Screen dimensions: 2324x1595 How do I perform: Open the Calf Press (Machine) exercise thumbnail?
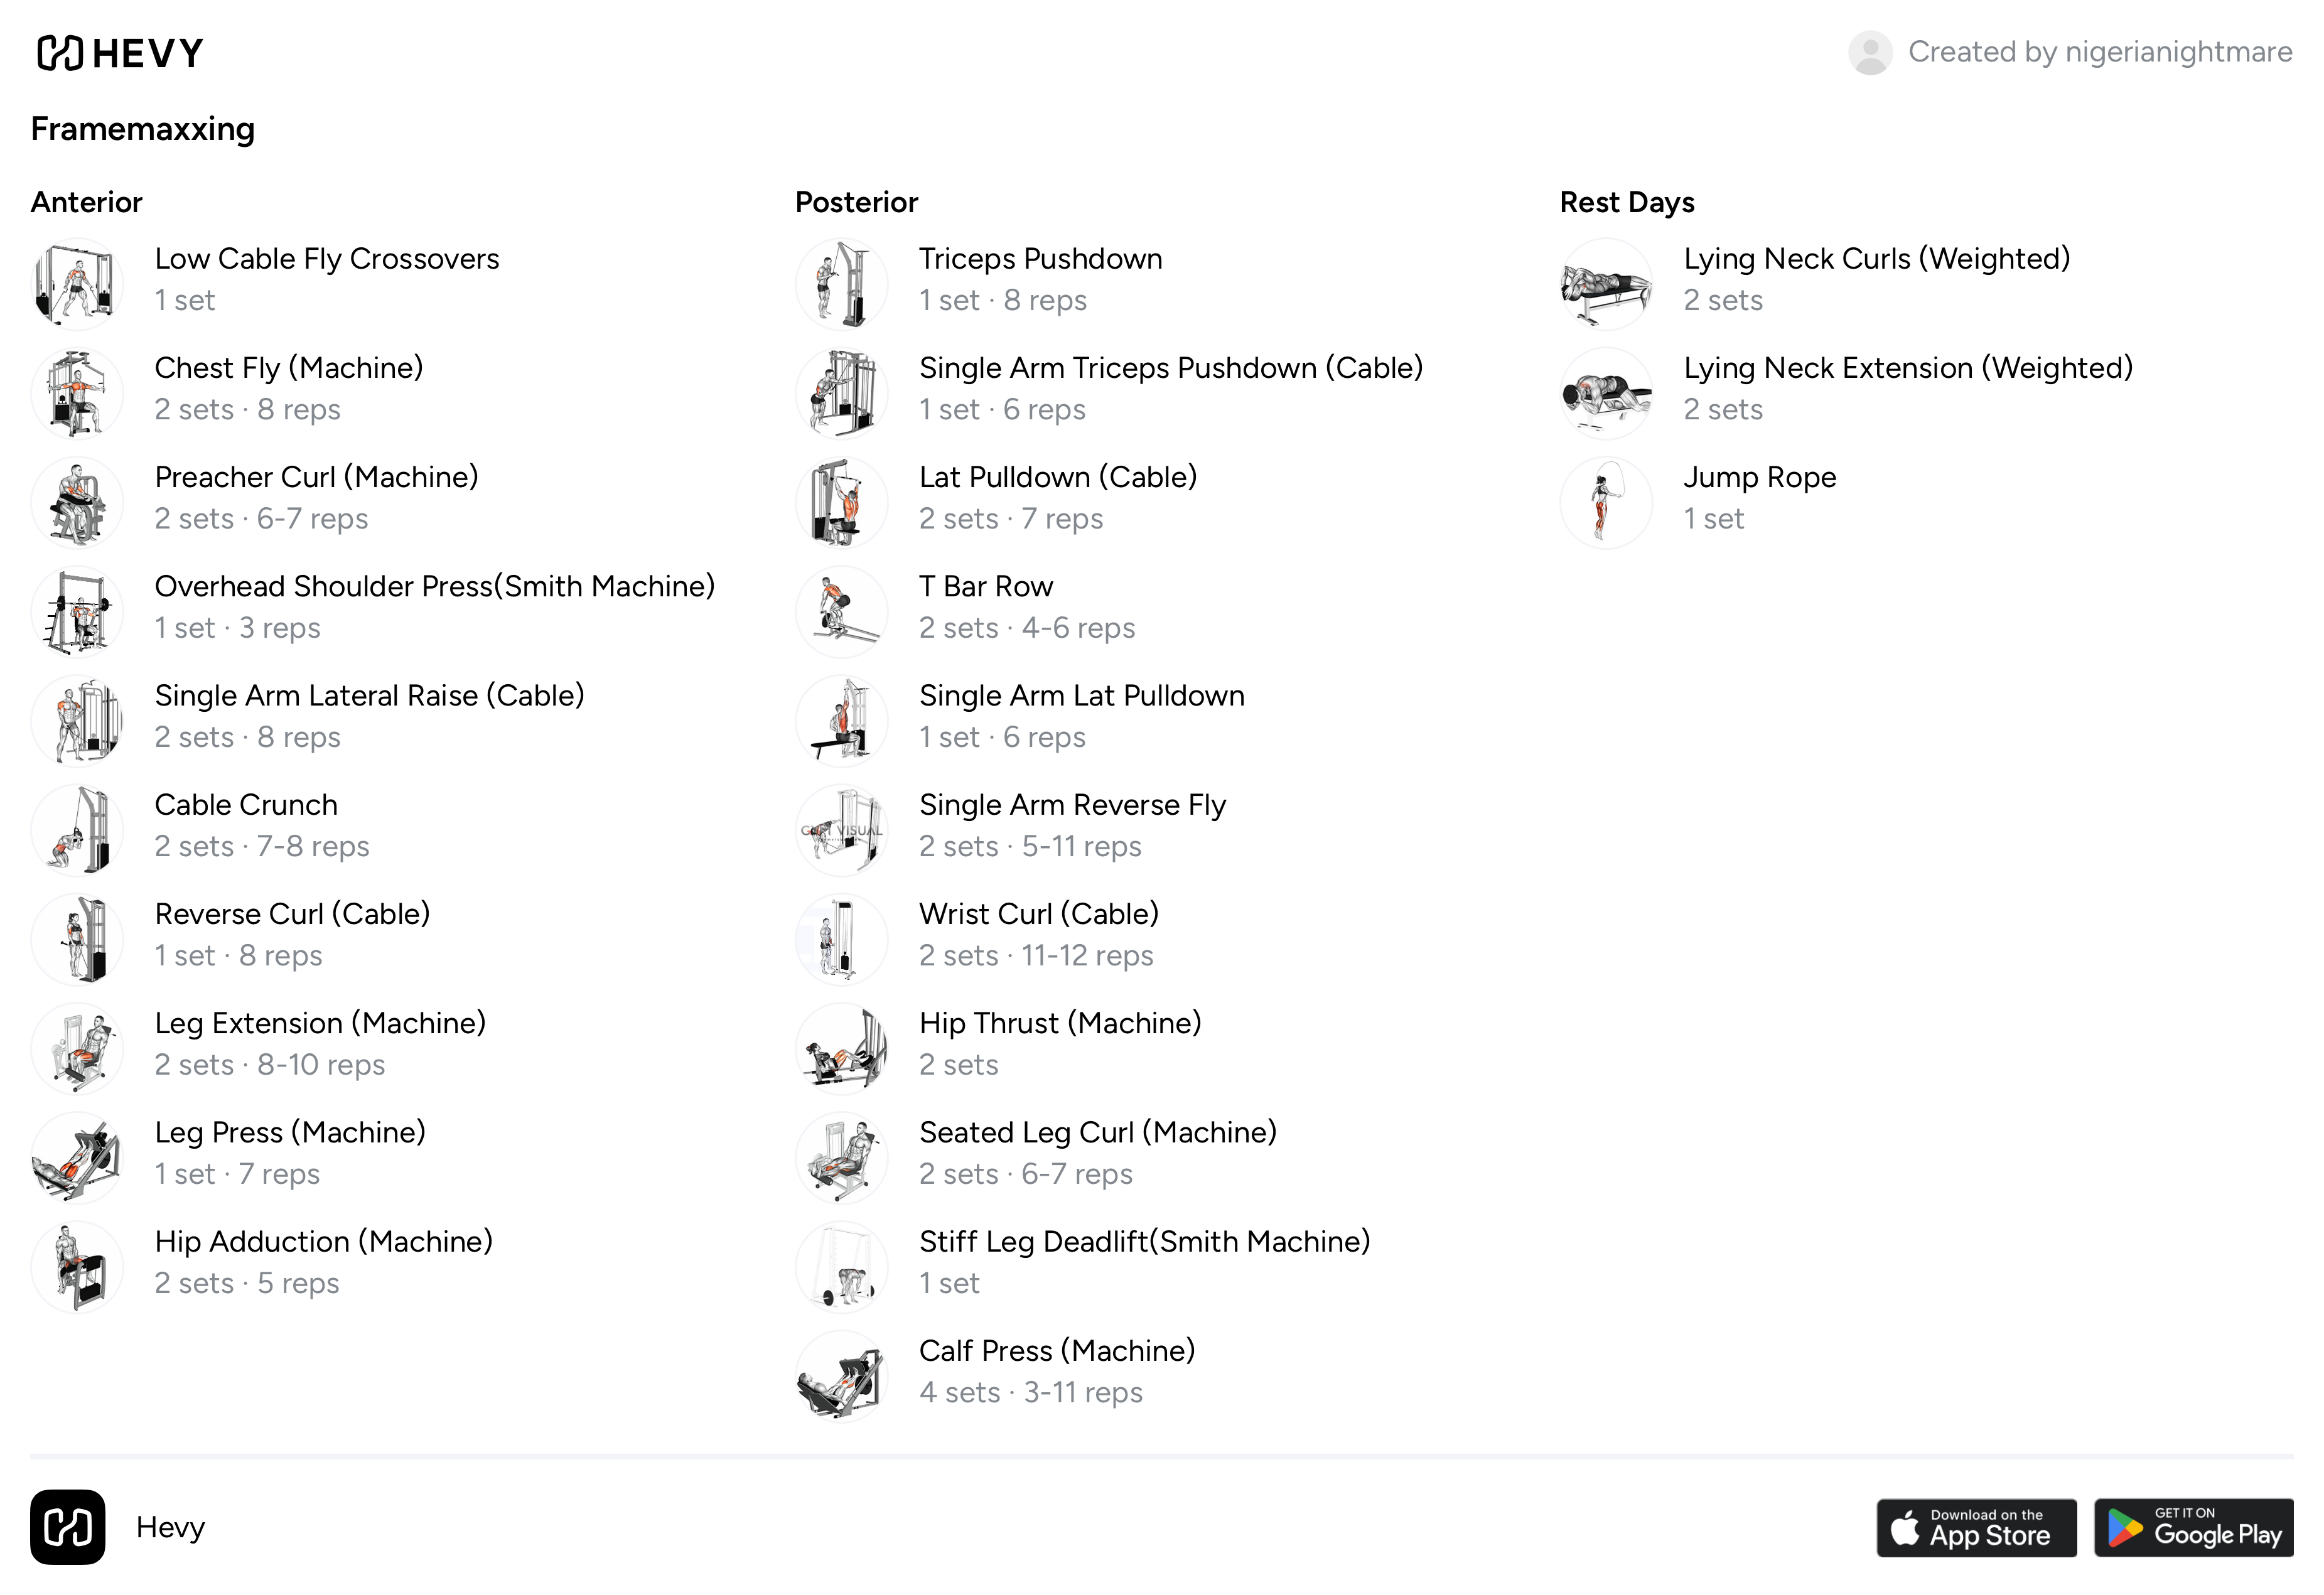coord(842,1376)
